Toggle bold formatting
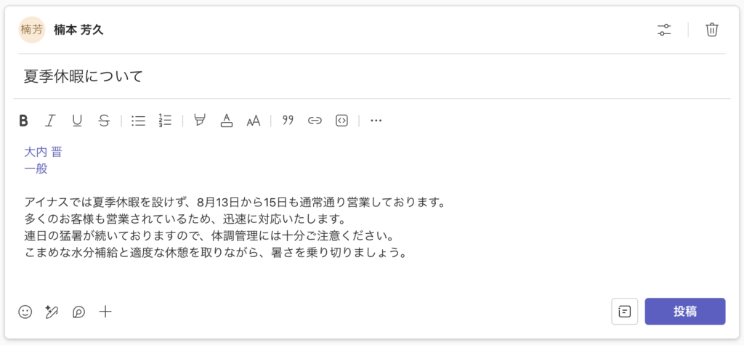The height and width of the screenshot is (345, 744). 23,121
